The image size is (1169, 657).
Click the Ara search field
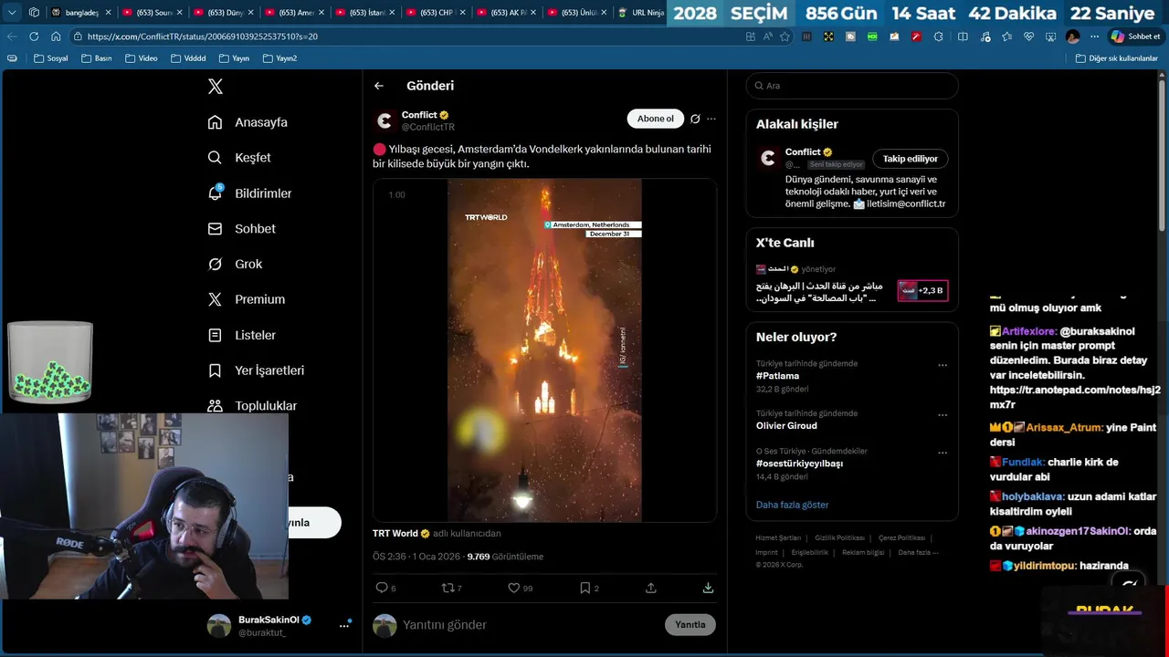tap(852, 86)
